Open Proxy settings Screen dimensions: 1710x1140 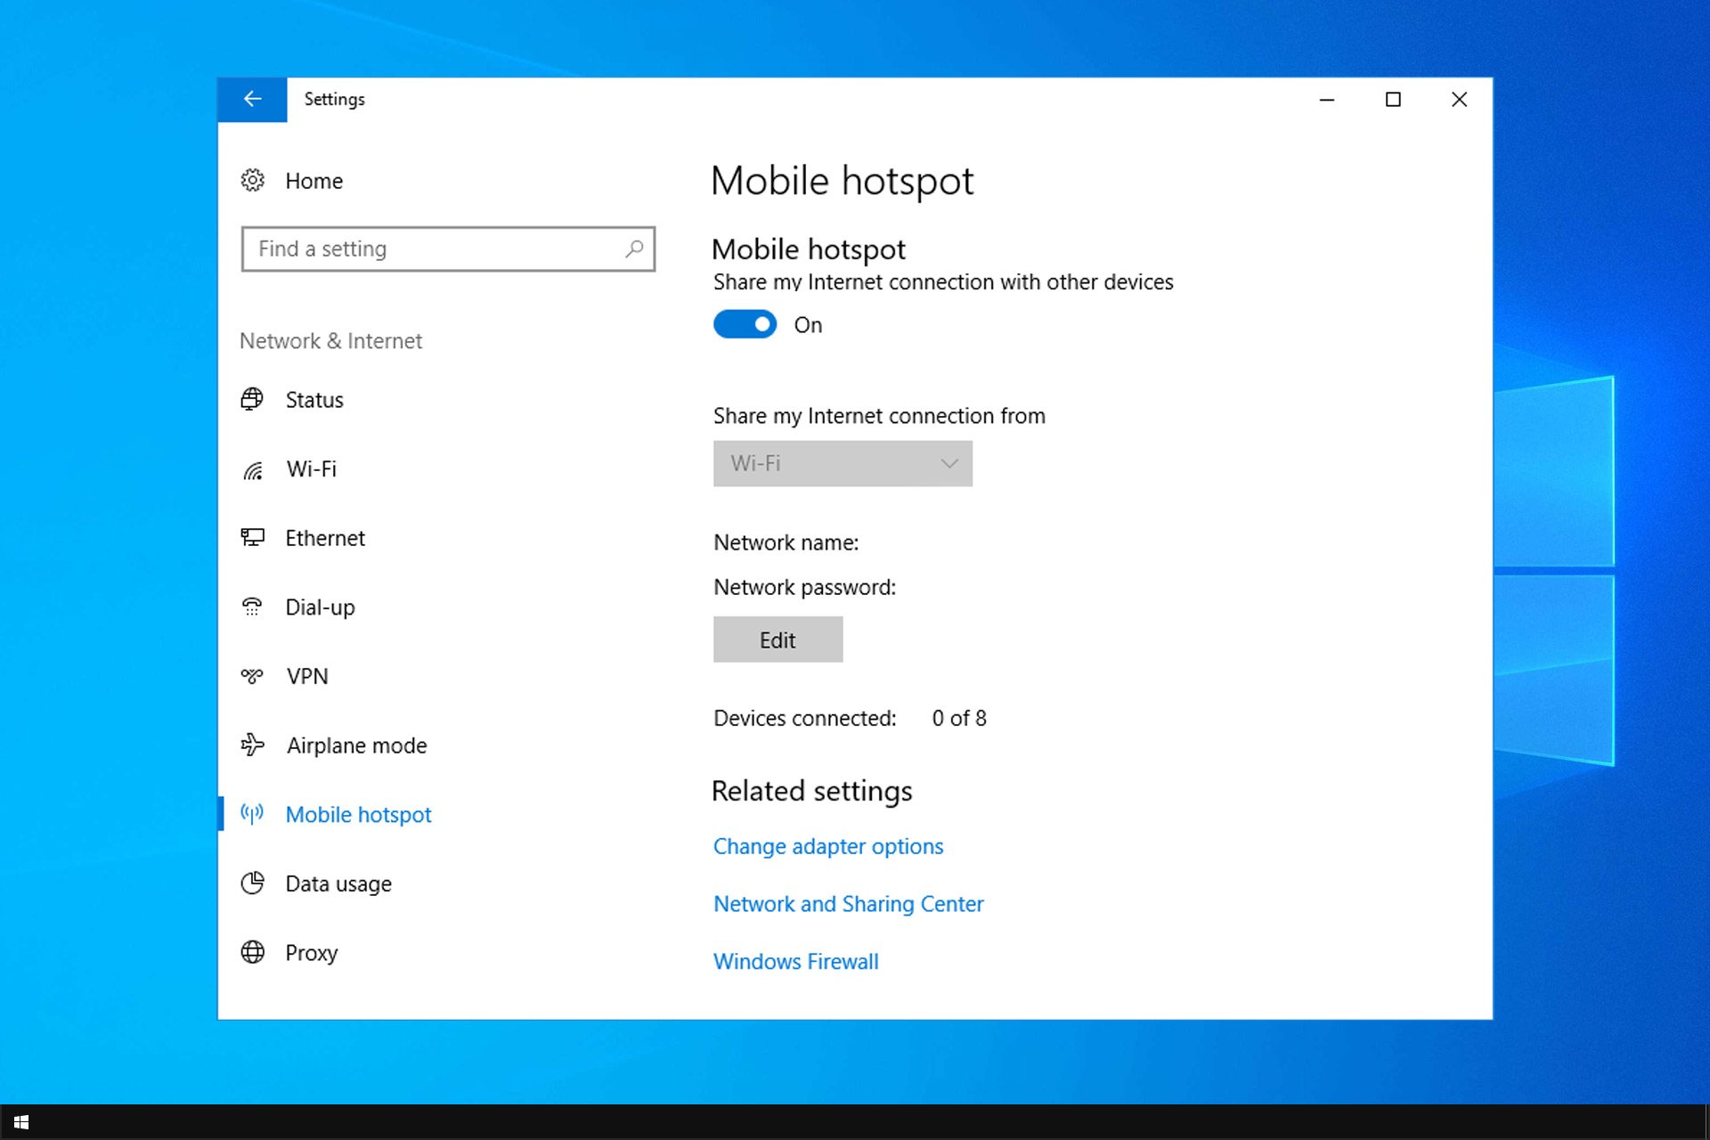tap(312, 953)
